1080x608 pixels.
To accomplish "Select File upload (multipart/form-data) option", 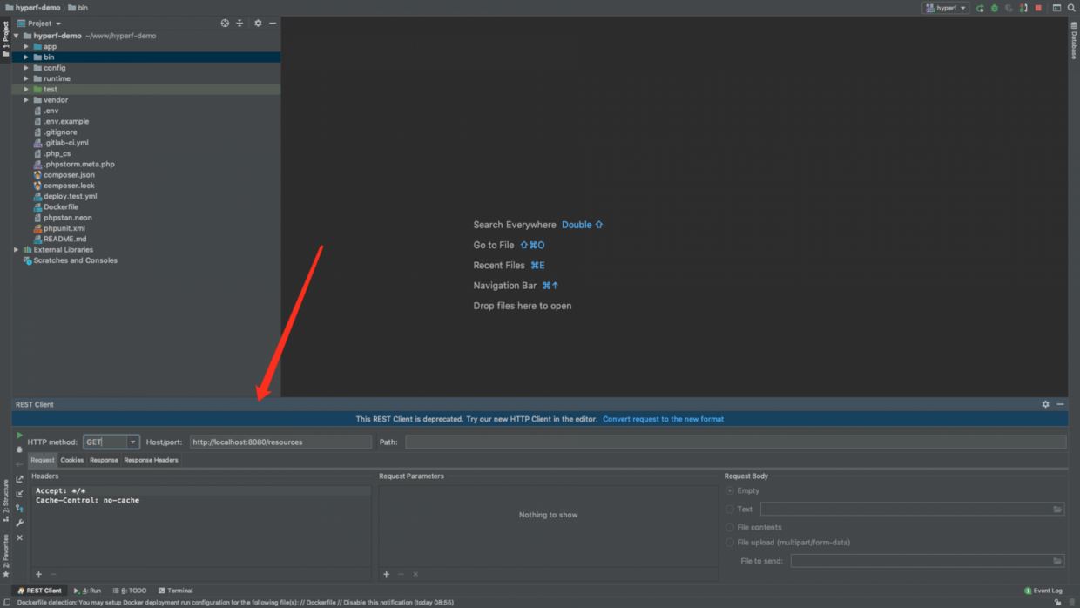I will (x=730, y=543).
